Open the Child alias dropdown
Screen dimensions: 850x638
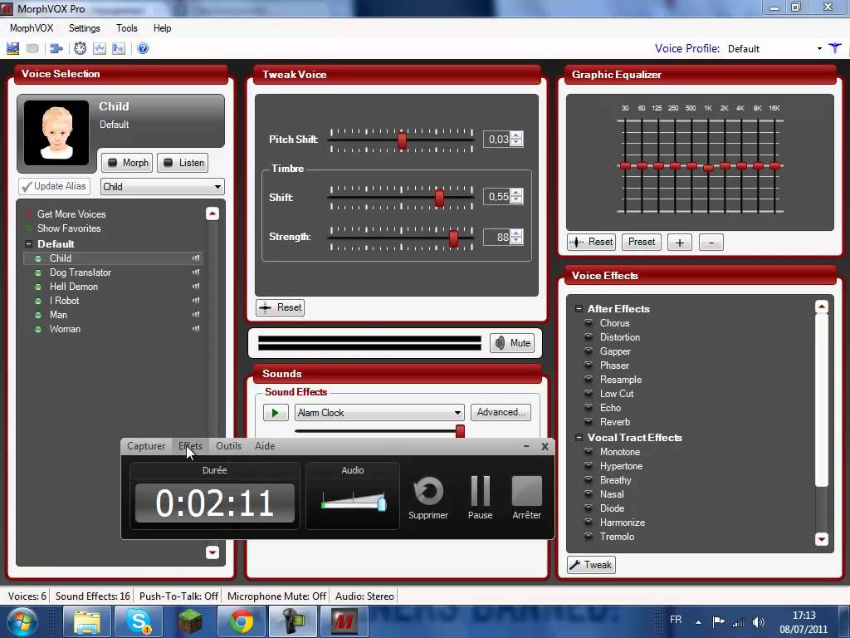(x=162, y=187)
